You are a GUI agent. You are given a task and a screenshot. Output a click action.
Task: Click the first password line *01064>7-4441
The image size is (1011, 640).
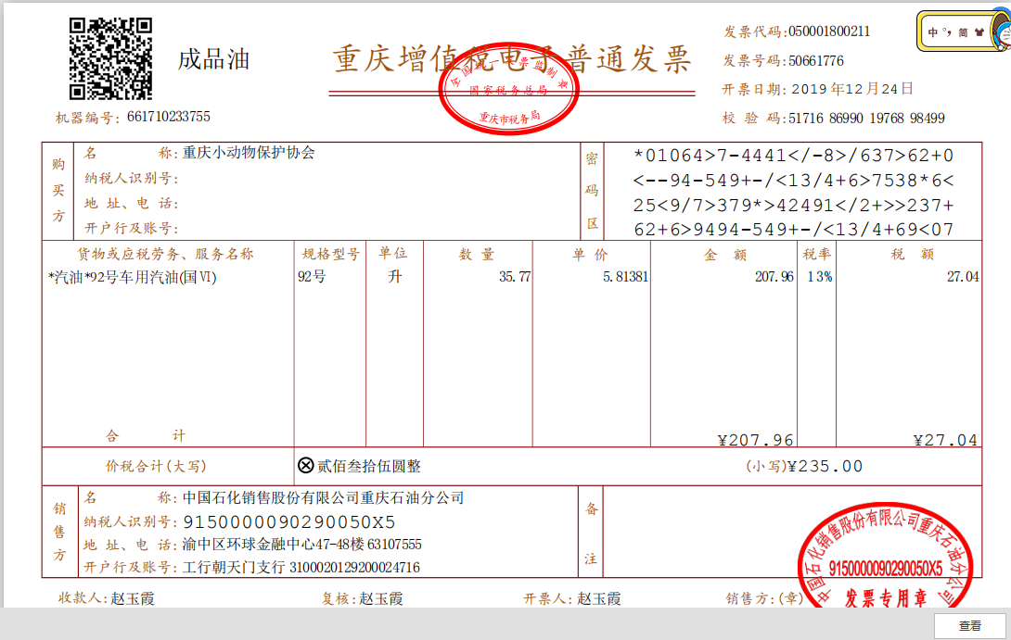[793, 156]
